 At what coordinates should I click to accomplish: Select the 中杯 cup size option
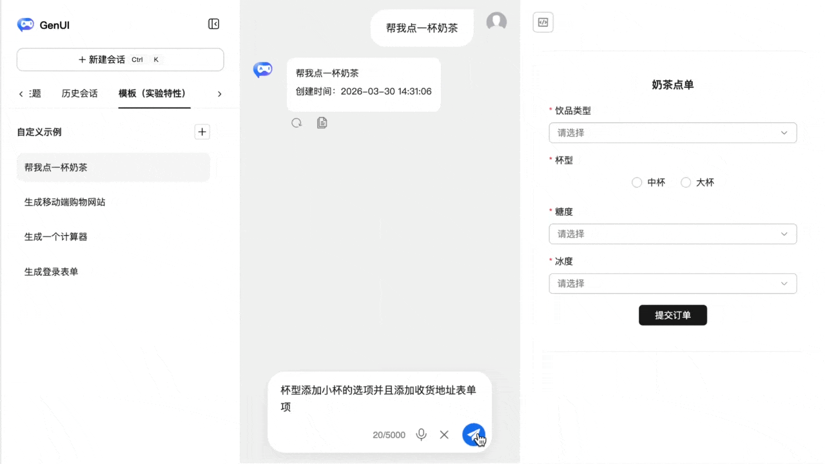637,182
